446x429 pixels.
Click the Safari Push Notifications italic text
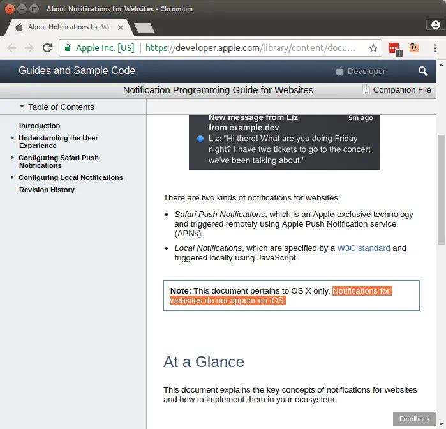(219, 214)
